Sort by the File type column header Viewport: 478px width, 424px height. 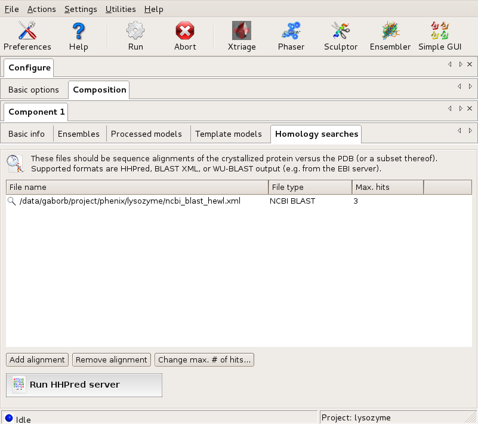coord(310,187)
